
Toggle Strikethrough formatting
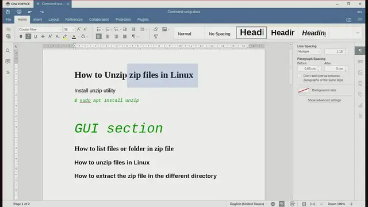[43, 36]
